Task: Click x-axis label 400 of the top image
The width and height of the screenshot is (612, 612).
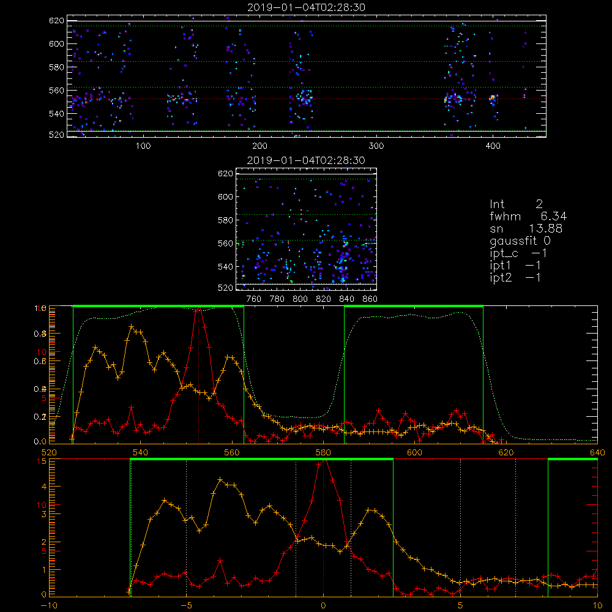Action: tap(493, 146)
